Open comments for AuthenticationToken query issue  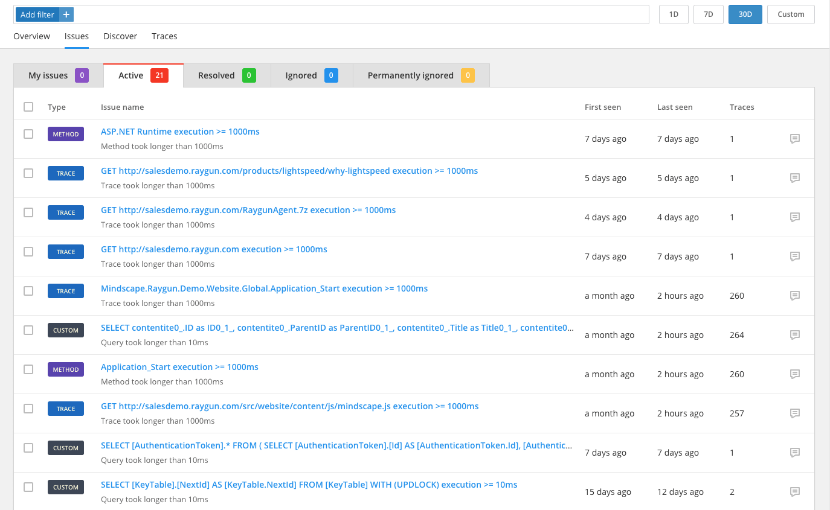coord(795,453)
